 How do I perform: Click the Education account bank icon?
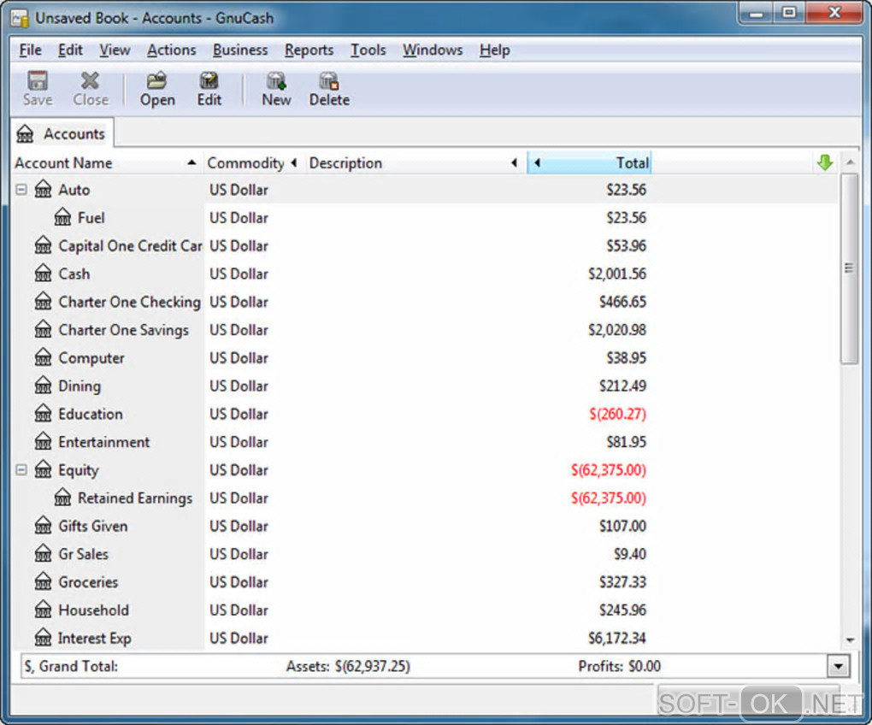tap(44, 414)
